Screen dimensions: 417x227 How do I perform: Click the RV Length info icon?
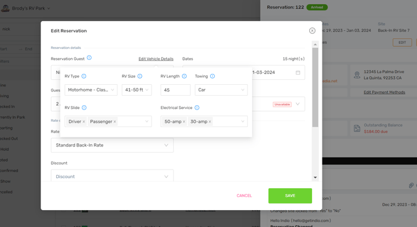tap(184, 76)
